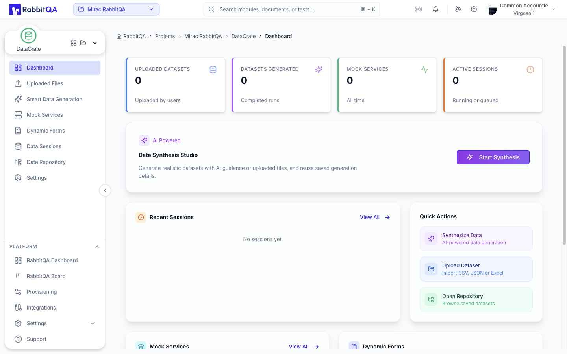
Task: Click the Upload Dataset folder icon
Action: point(431,269)
